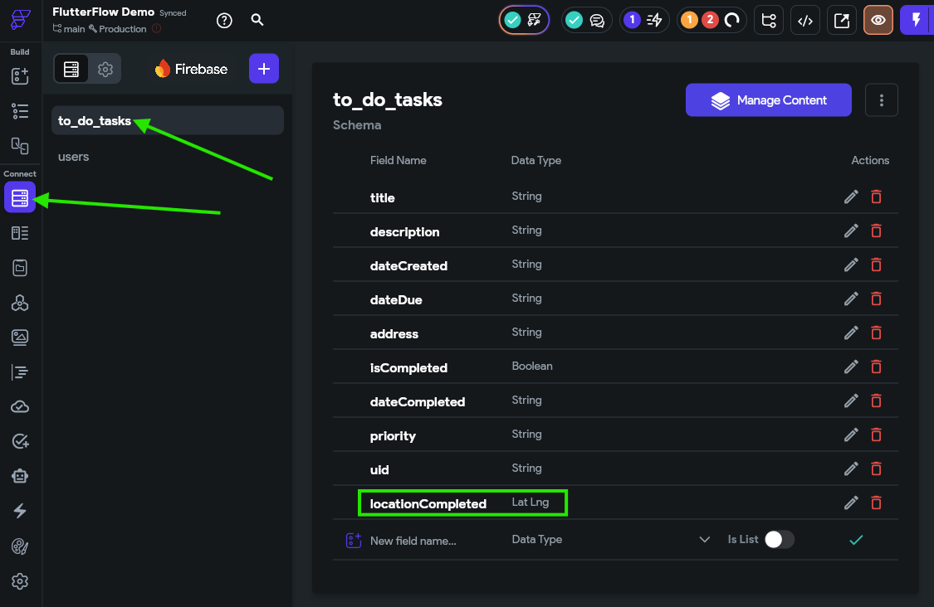Delete the locationCompleted field
The height and width of the screenshot is (607, 934).
876,503
